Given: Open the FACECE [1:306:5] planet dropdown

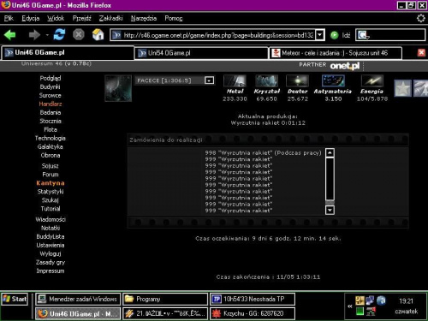Looking at the screenshot, I should pos(209,80).
